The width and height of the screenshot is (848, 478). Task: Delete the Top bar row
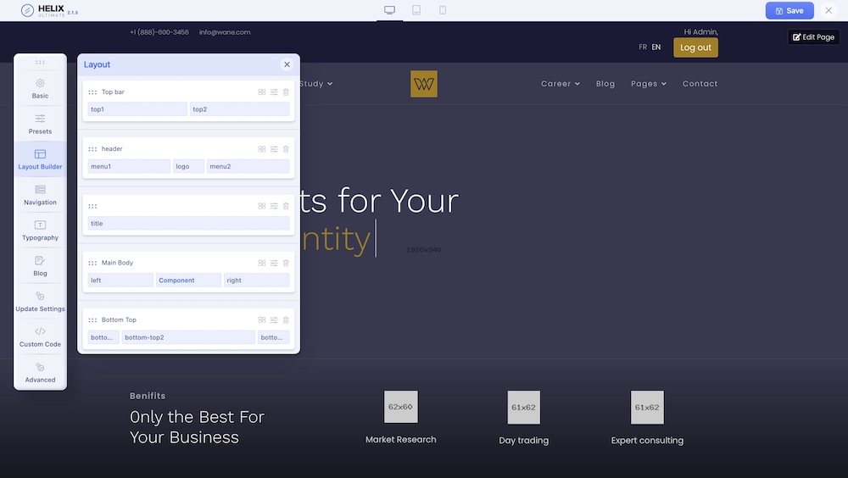click(286, 92)
